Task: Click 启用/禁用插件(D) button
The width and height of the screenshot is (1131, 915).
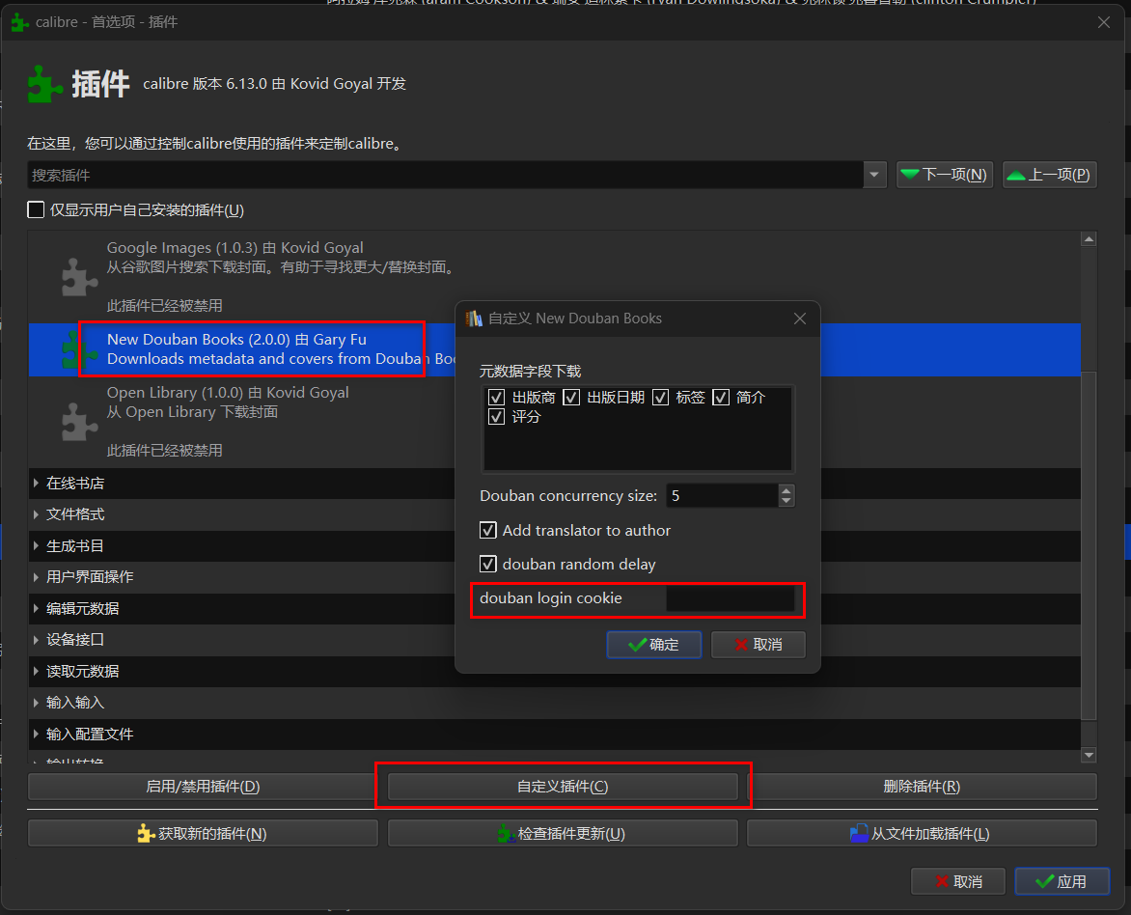Action: (203, 787)
